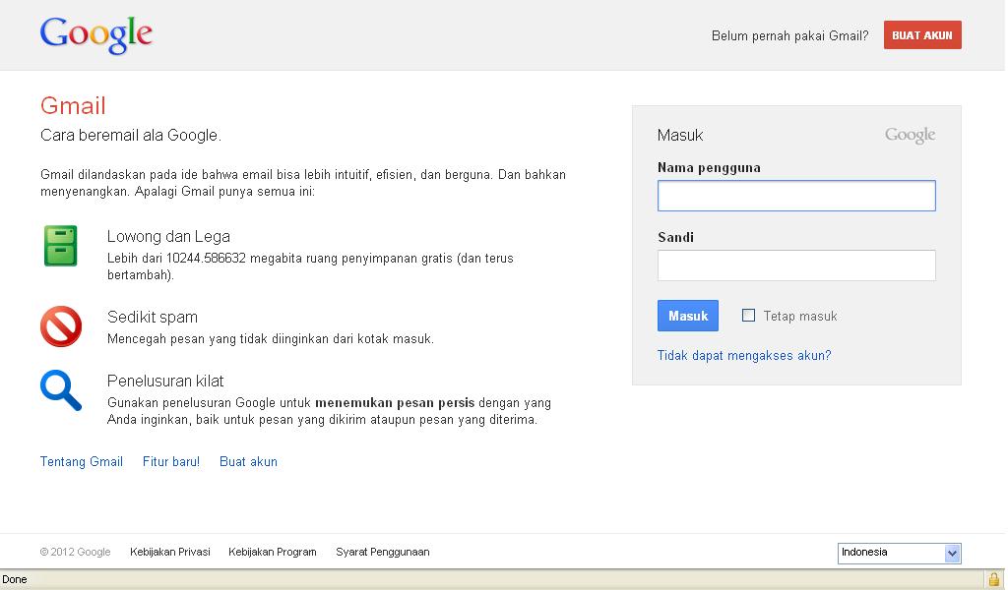Click the green storage mailbox icon

point(61,247)
